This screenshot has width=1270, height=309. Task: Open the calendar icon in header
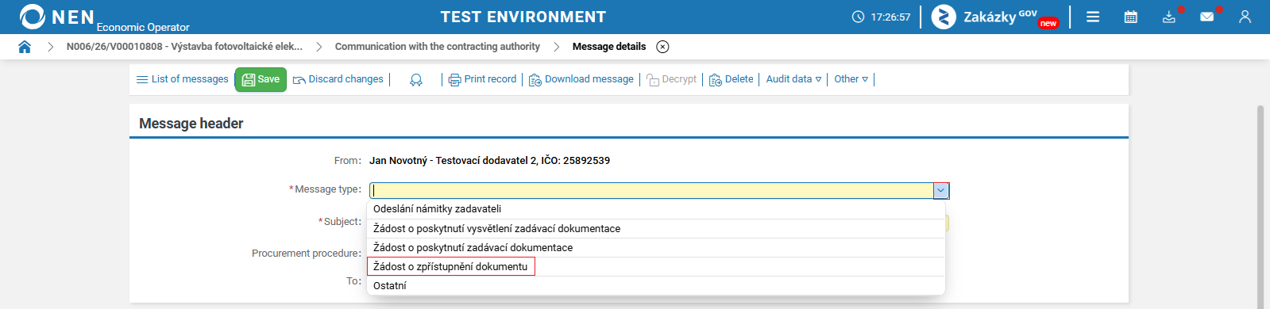(1131, 17)
